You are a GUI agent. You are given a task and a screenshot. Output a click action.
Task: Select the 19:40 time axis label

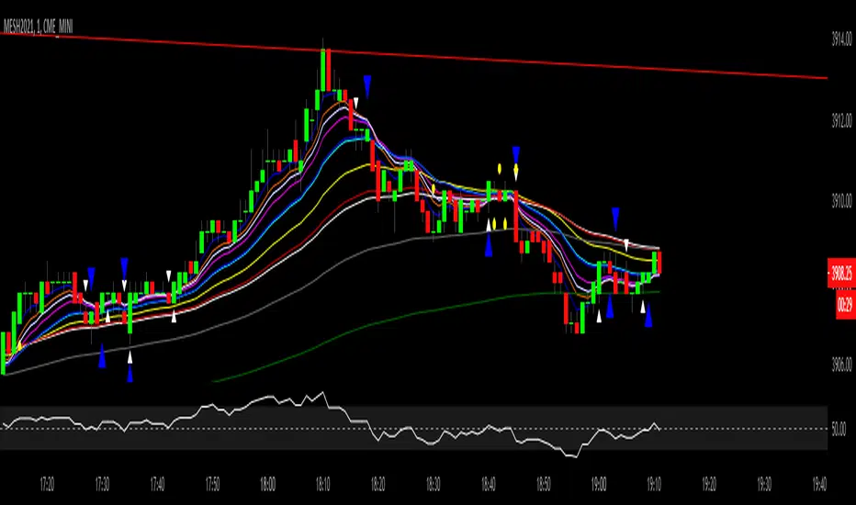pyautogui.click(x=819, y=484)
